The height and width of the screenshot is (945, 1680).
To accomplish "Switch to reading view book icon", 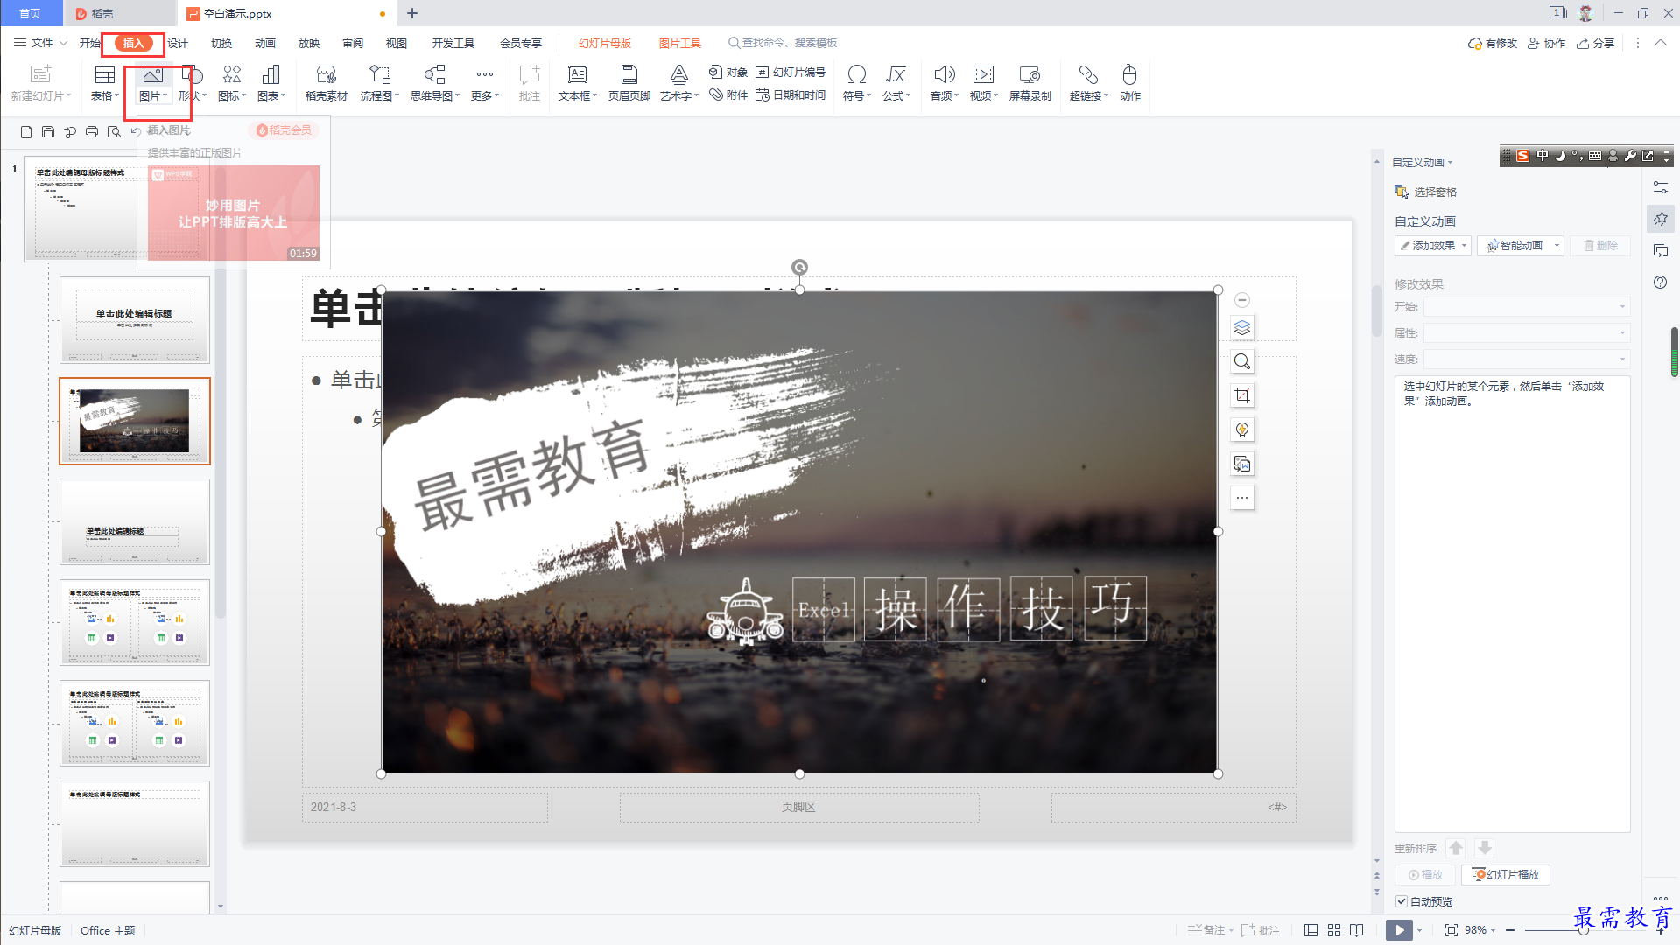I will 1357,930.
